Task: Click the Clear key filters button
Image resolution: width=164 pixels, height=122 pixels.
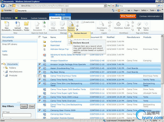Action: (31, 106)
